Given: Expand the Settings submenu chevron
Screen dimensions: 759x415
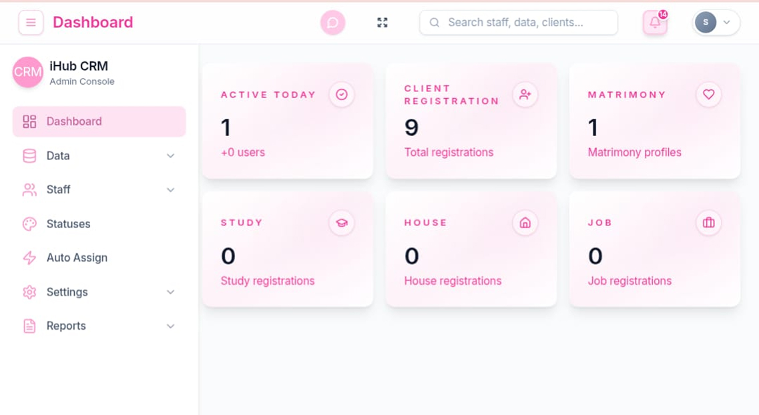Looking at the screenshot, I should tap(170, 292).
